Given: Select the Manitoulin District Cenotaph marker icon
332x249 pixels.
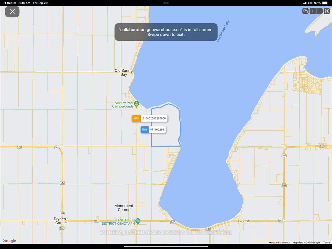Looking at the screenshot, I should coord(138,221).
